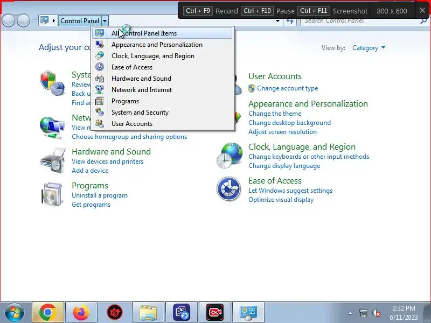This screenshot has height=323, width=431.
Task: Click the Back navigation button
Action: pos(8,20)
